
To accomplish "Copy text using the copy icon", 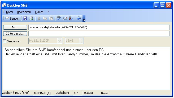I will click(x=45, y=18).
